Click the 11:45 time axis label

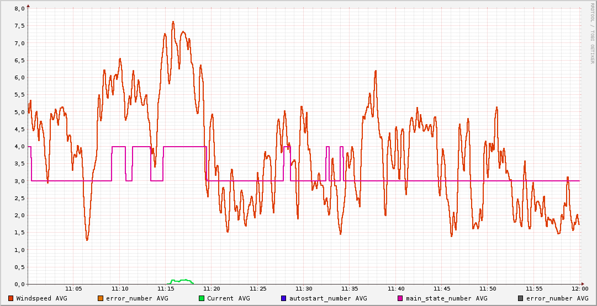click(442, 288)
